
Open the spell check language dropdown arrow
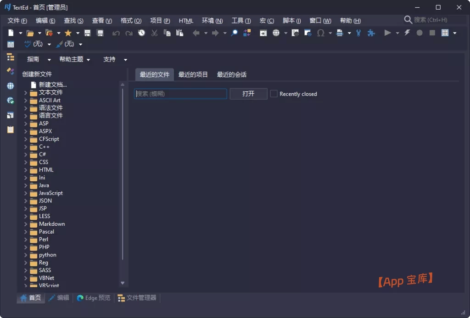[49, 45]
